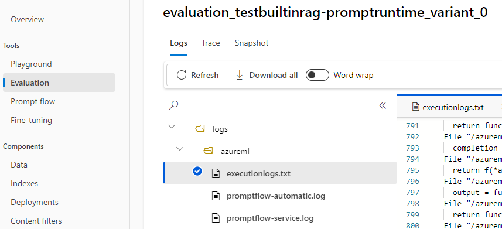Click the magnifier search icon in file panel

173,105
